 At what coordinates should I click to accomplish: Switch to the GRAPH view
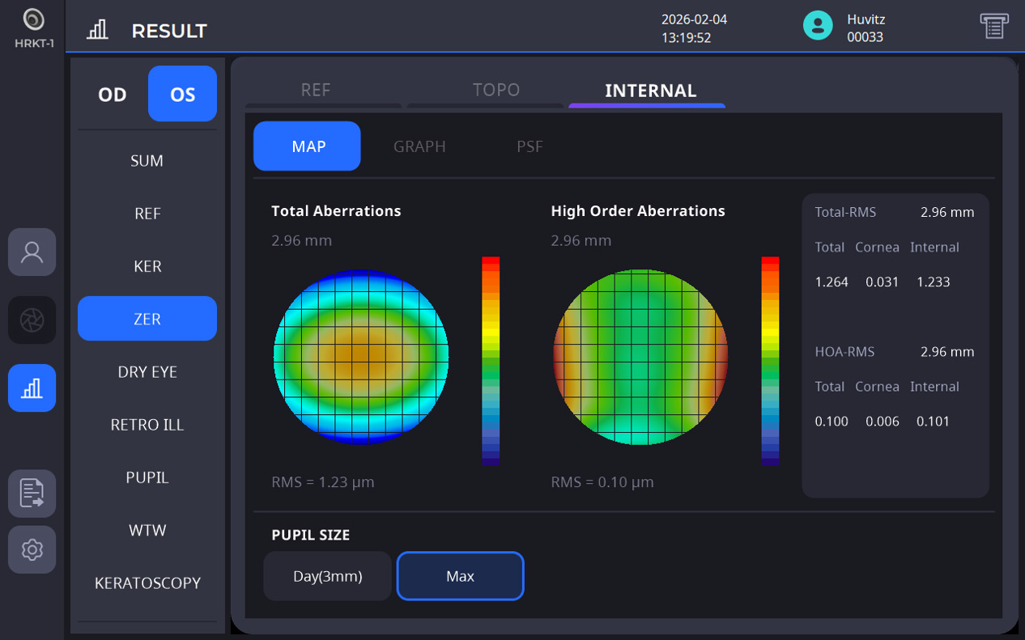[x=419, y=146]
